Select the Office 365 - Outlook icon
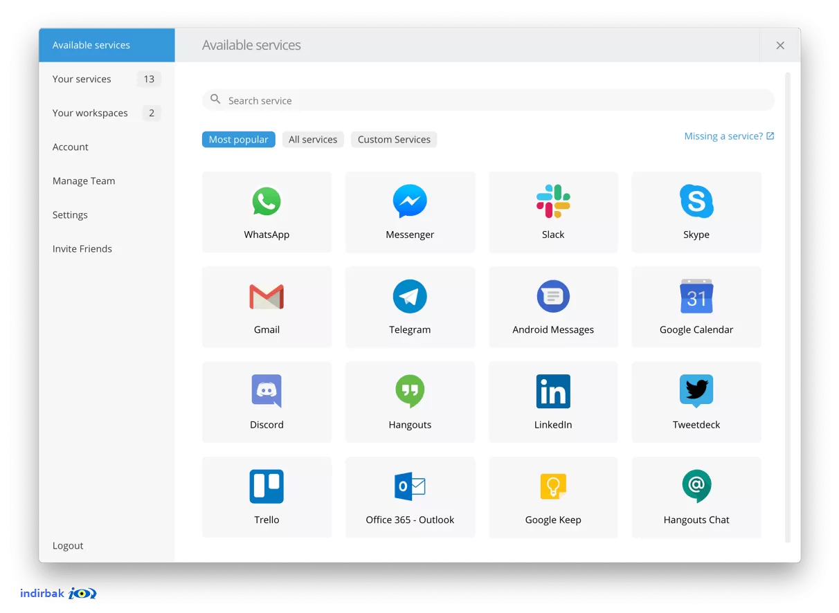 [x=410, y=486]
